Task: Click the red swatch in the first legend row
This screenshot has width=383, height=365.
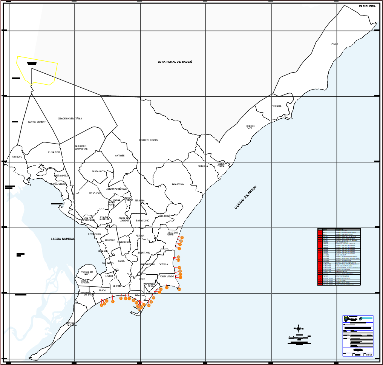Action: tap(320, 231)
